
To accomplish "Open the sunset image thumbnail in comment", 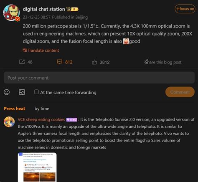I will click(x=37, y=167).
